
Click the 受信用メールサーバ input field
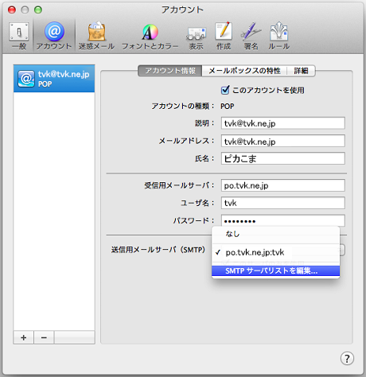click(283, 185)
